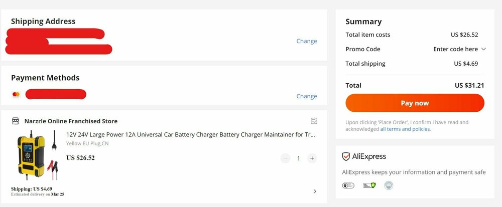
Task: Change the payment method
Action: 306,96
